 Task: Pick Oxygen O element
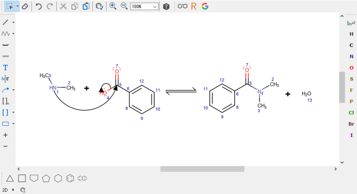pos(352,68)
